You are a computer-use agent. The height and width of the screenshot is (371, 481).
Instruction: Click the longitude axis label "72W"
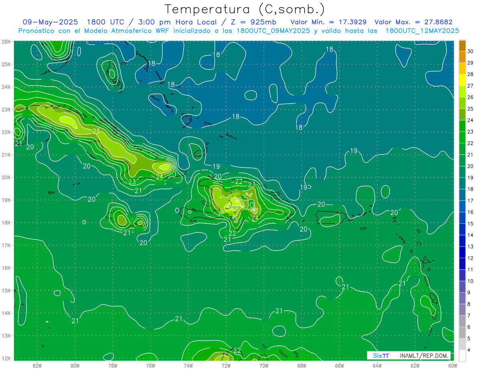pyautogui.click(x=226, y=365)
